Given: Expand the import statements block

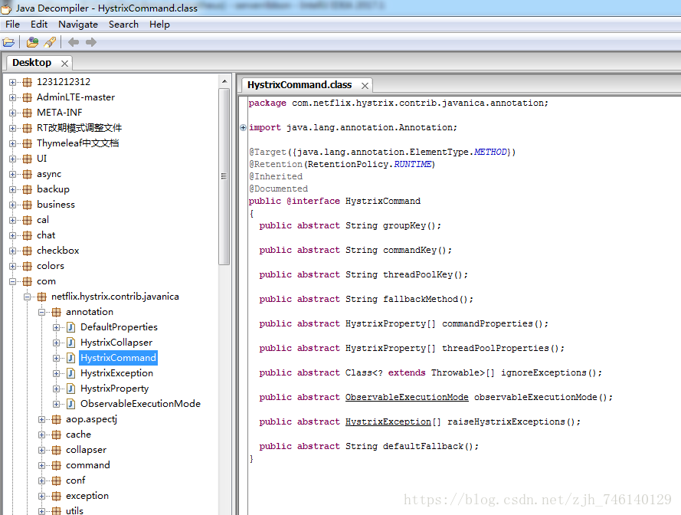Looking at the screenshot, I should (244, 128).
